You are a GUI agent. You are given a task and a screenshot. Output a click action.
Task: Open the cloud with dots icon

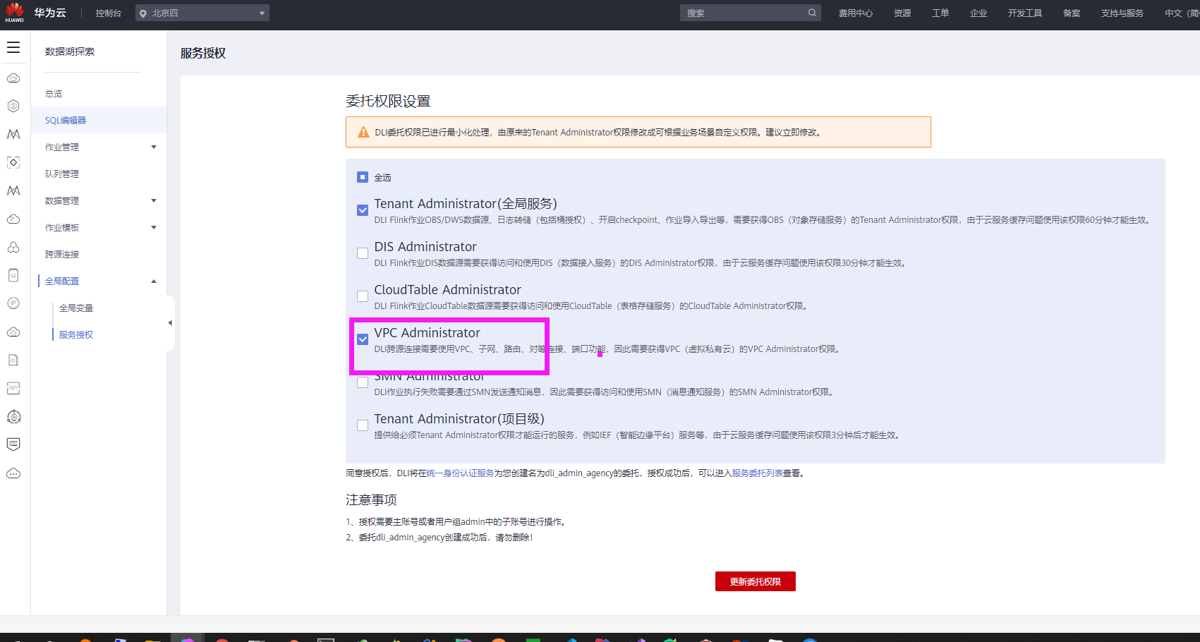(13, 473)
